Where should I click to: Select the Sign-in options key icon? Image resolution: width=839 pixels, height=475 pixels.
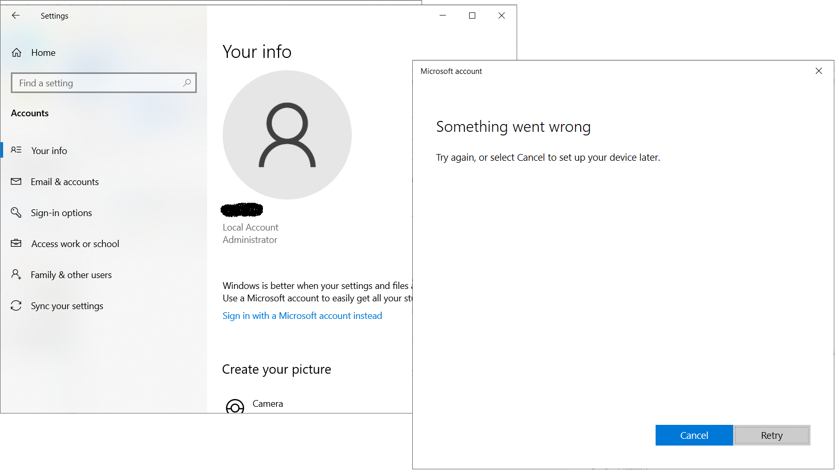pyautogui.click(x=16, y=212)
